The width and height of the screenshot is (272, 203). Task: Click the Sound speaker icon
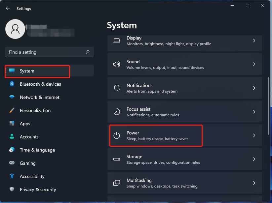pos(117,64)
